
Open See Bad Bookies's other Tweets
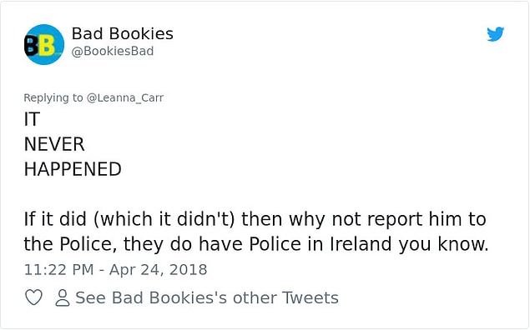(x=207, y=297)
